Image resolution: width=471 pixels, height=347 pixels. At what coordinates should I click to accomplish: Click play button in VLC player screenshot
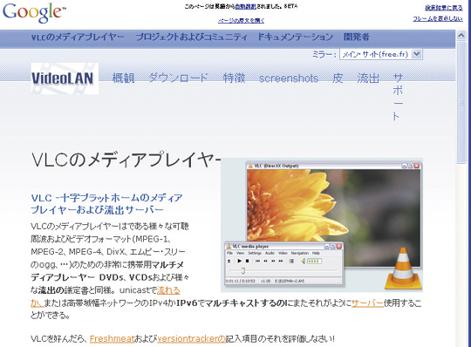click(x=239, y=261)
